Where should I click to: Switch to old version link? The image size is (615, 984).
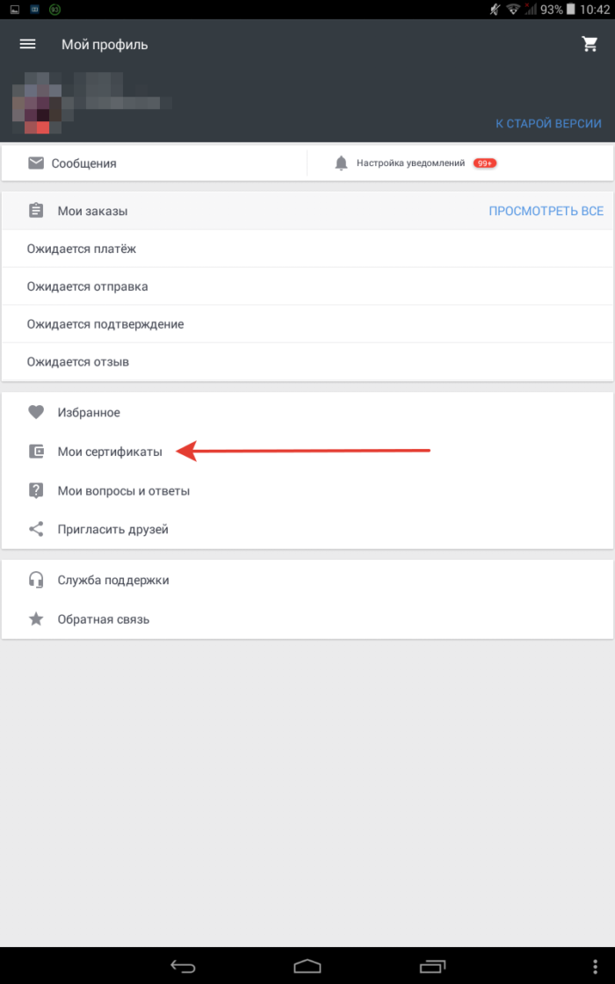coord(548,124)
